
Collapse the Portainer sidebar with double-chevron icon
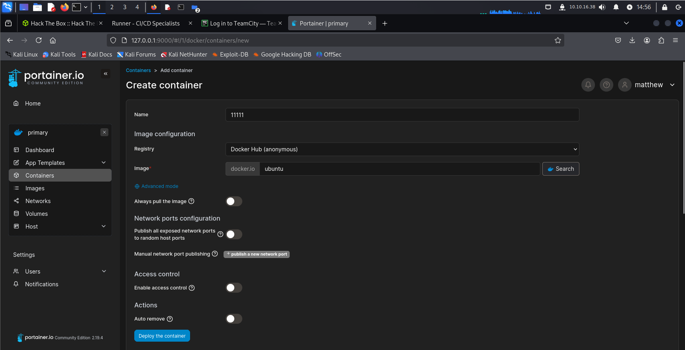[x=106, y=74]
